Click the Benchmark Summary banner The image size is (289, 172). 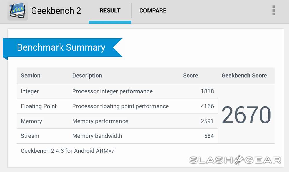tap(61, 47)
